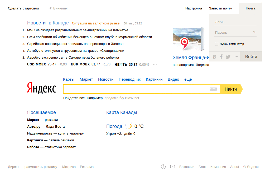The width and height of the screenshot is (270, 175).
Task: Open the Метрика footer link
Action: (69, 167)
